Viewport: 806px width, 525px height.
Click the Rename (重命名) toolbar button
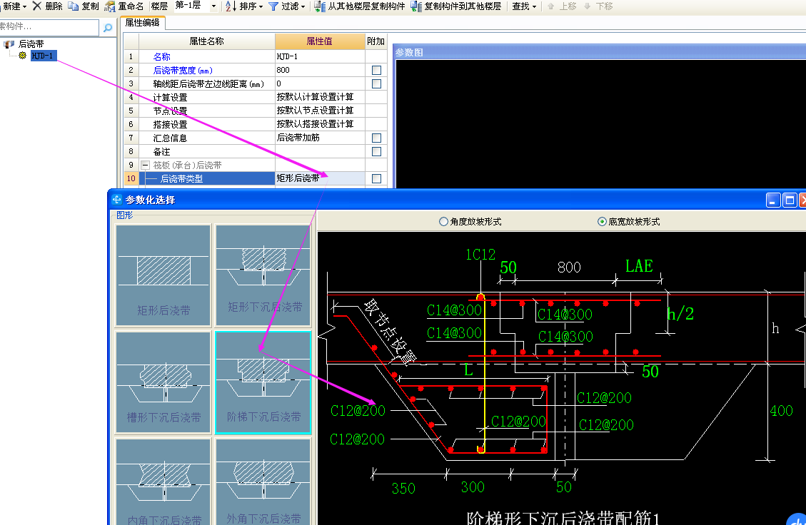[124, 6]
